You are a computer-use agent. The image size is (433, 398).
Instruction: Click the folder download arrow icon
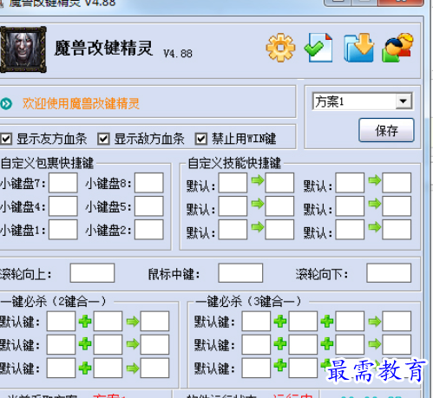click(x=358, y=48)
